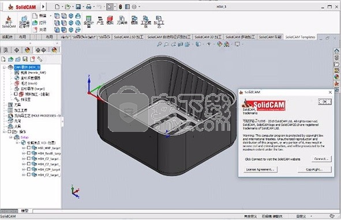Open the 刀具单 tool sheet icon
This screenshot has height=220, width=341.
coord(122,20)
